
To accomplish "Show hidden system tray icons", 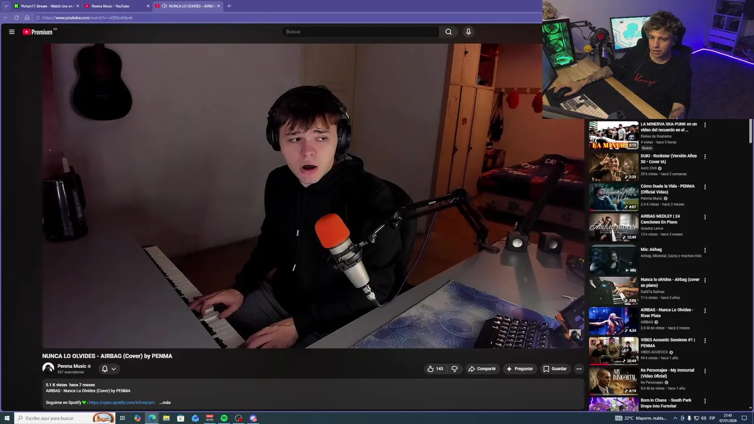I will point(675,418).
